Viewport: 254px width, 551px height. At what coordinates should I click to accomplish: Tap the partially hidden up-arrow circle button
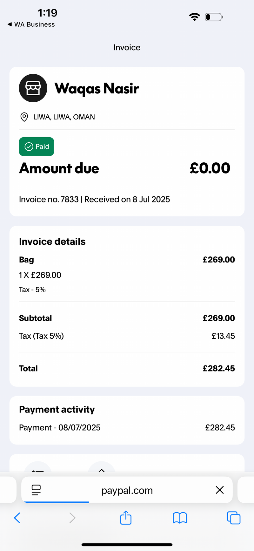(102, 466)
